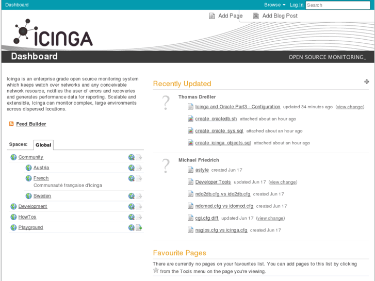Open Icinga and Oracle Part3 - Configuration page

point(237,107)
